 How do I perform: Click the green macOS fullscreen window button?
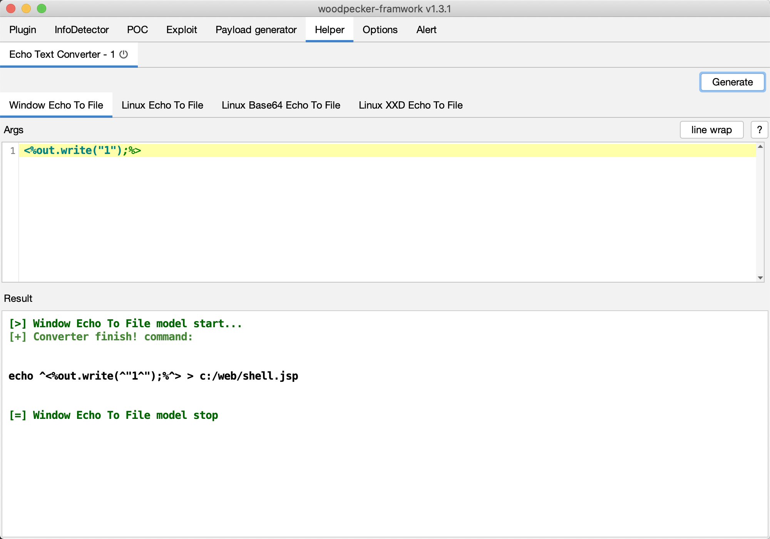[42, 8]
